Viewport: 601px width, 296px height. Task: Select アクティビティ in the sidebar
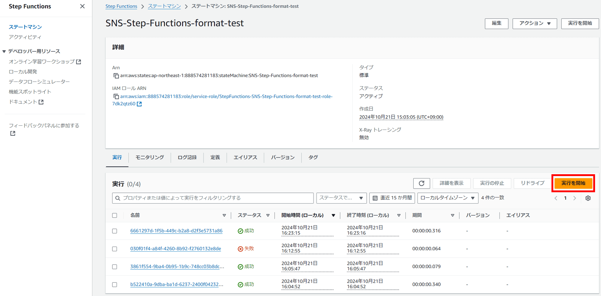(x=25, y=37)
